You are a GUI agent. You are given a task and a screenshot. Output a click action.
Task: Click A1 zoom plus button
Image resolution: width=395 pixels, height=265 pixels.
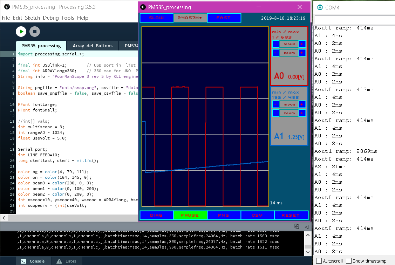(x=302, y=113)
